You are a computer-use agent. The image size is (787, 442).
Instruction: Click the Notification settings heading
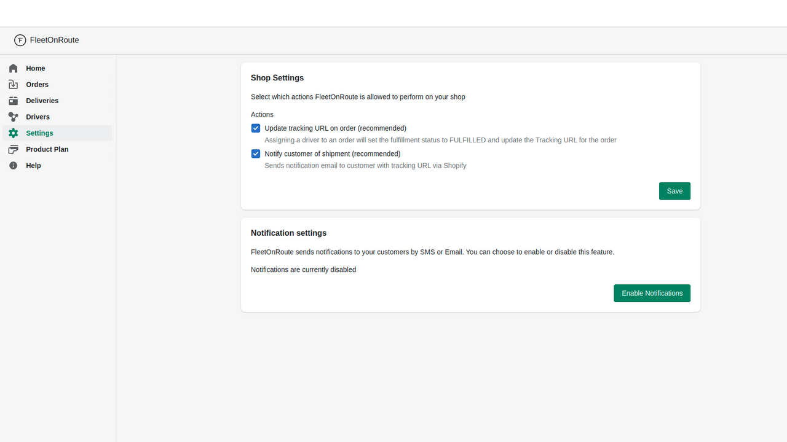pos(288,233)
